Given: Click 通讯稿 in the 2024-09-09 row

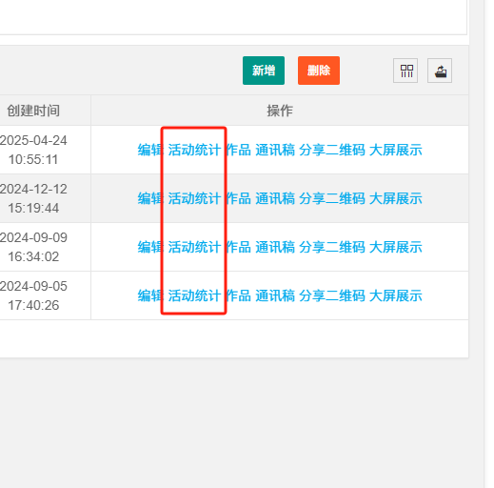Looking at the screenshot, I should pos(275,247).
